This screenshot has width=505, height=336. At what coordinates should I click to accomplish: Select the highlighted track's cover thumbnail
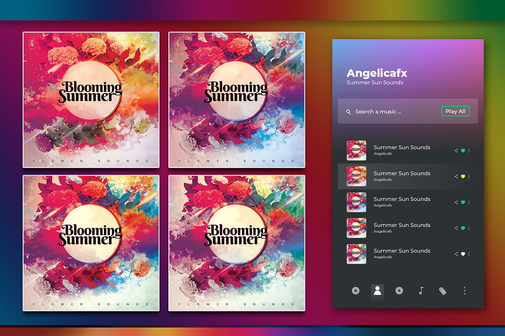356,176
